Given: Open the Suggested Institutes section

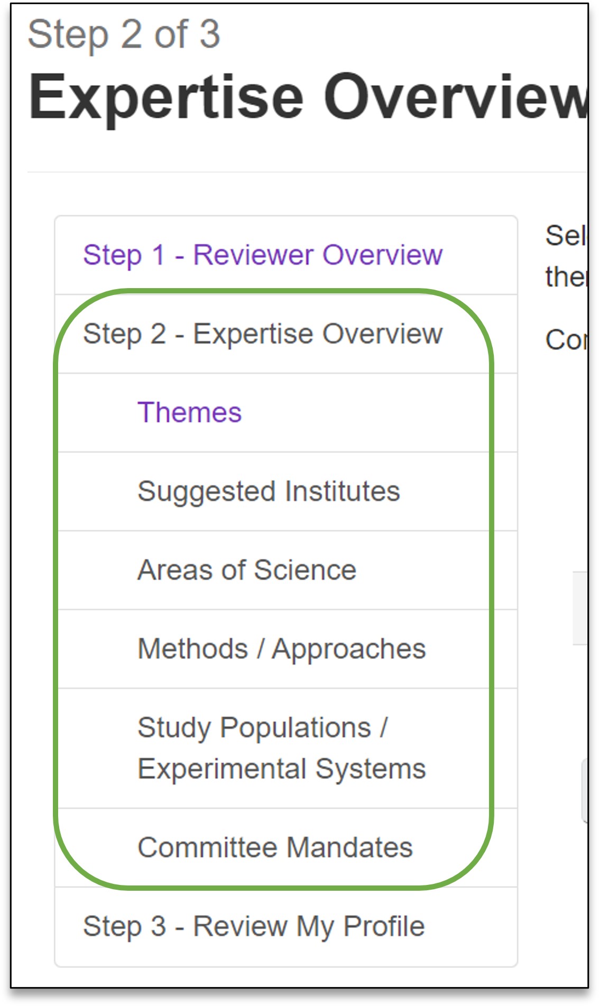Looking at the screenshot, I should pyautogui.click(x=269, y=492).
